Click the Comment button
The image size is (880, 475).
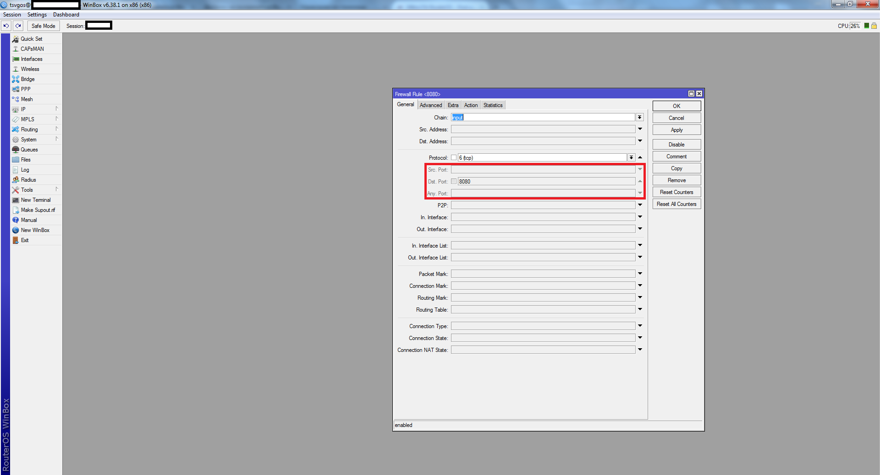tap(676, 157)
